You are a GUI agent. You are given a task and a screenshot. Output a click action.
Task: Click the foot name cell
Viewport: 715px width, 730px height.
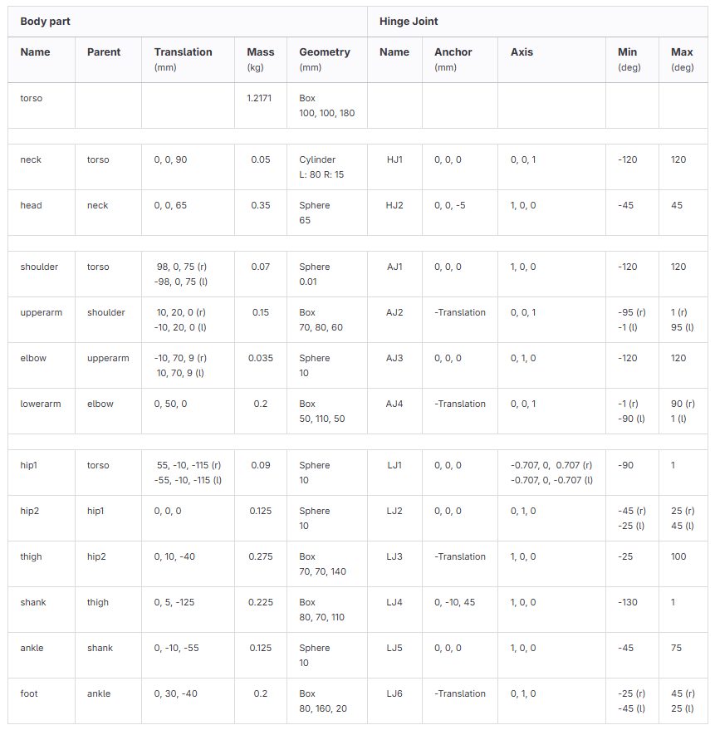31,693
